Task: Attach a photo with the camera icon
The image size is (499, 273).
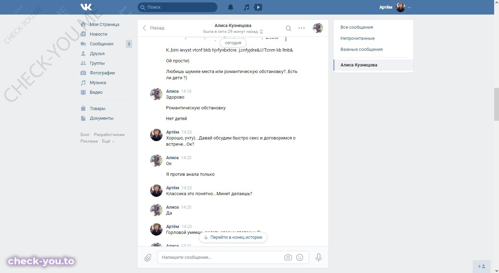Action: 288,257
